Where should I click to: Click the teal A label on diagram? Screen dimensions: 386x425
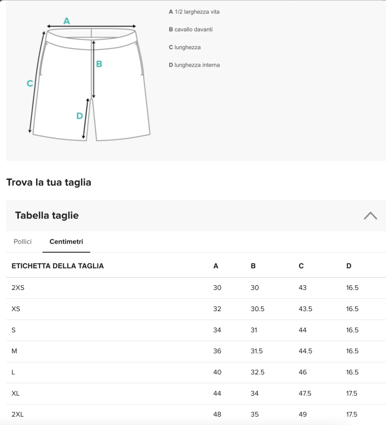click(x=67, y=21)
